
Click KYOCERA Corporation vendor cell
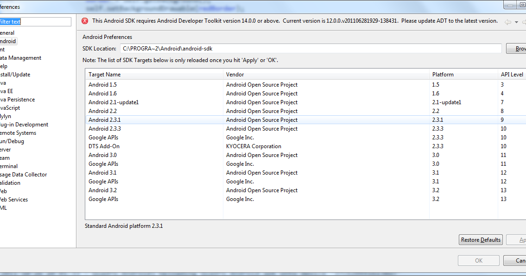[253, 146]
